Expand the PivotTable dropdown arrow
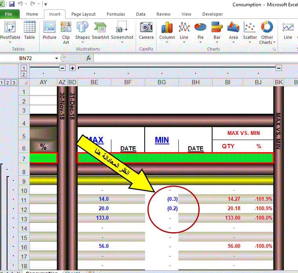The height and width of the screenshot is (273, 298). click(x=10, y=42)
